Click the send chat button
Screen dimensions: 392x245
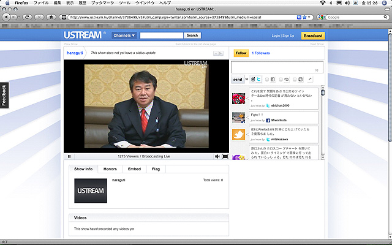[238, 80]
